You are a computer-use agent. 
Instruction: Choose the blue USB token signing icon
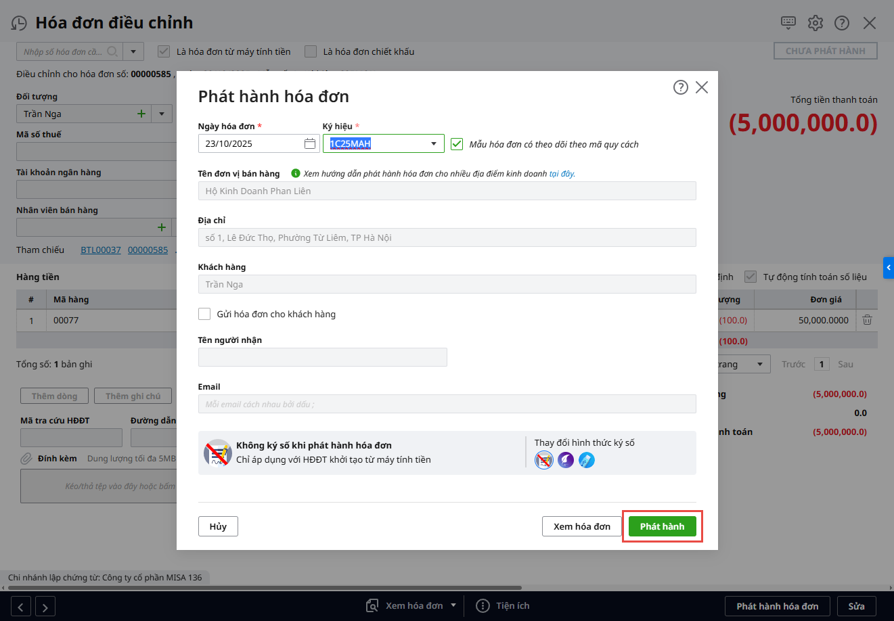point(587,461)
